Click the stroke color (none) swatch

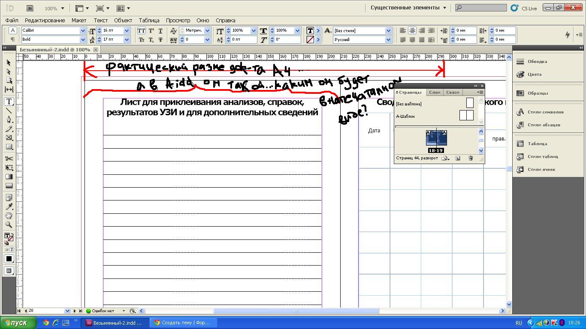(x=310, y=39)
